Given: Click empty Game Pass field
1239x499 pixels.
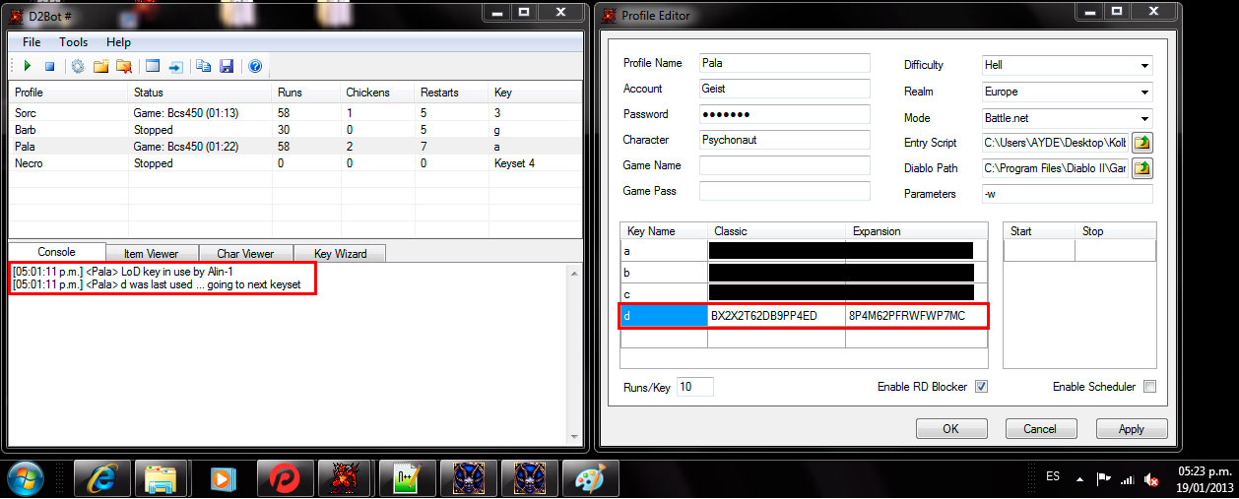Looking at the screenshot, I should (785, 191).
